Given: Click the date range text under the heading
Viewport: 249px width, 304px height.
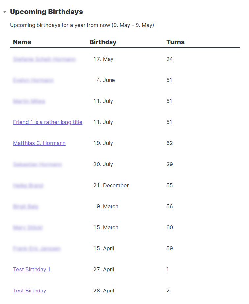Looking at the screenshot, I should point(82,25).
